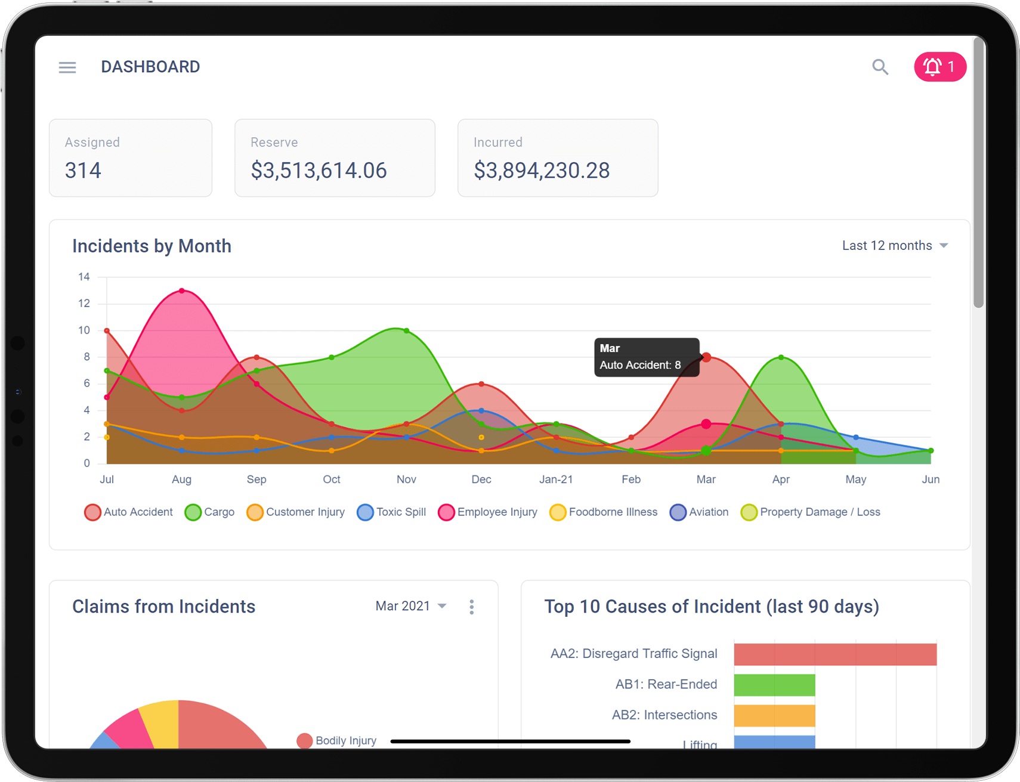The image size is (1020, 782).
Task: Click the Mar Auto Accident data point
Action: pyautogui.click(x=706, y=357)
